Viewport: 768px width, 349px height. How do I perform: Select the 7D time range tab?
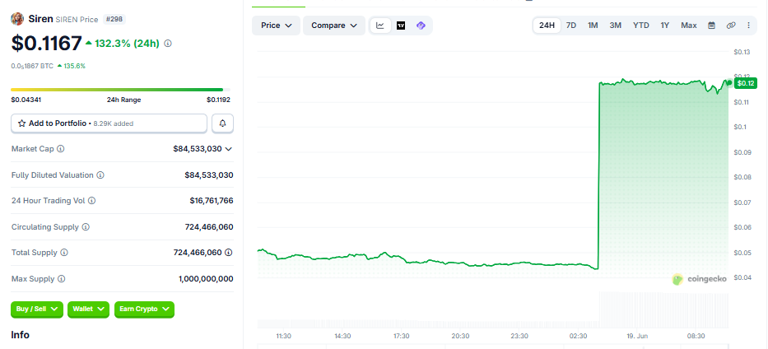pyautogui.click(x=571, y=26)
